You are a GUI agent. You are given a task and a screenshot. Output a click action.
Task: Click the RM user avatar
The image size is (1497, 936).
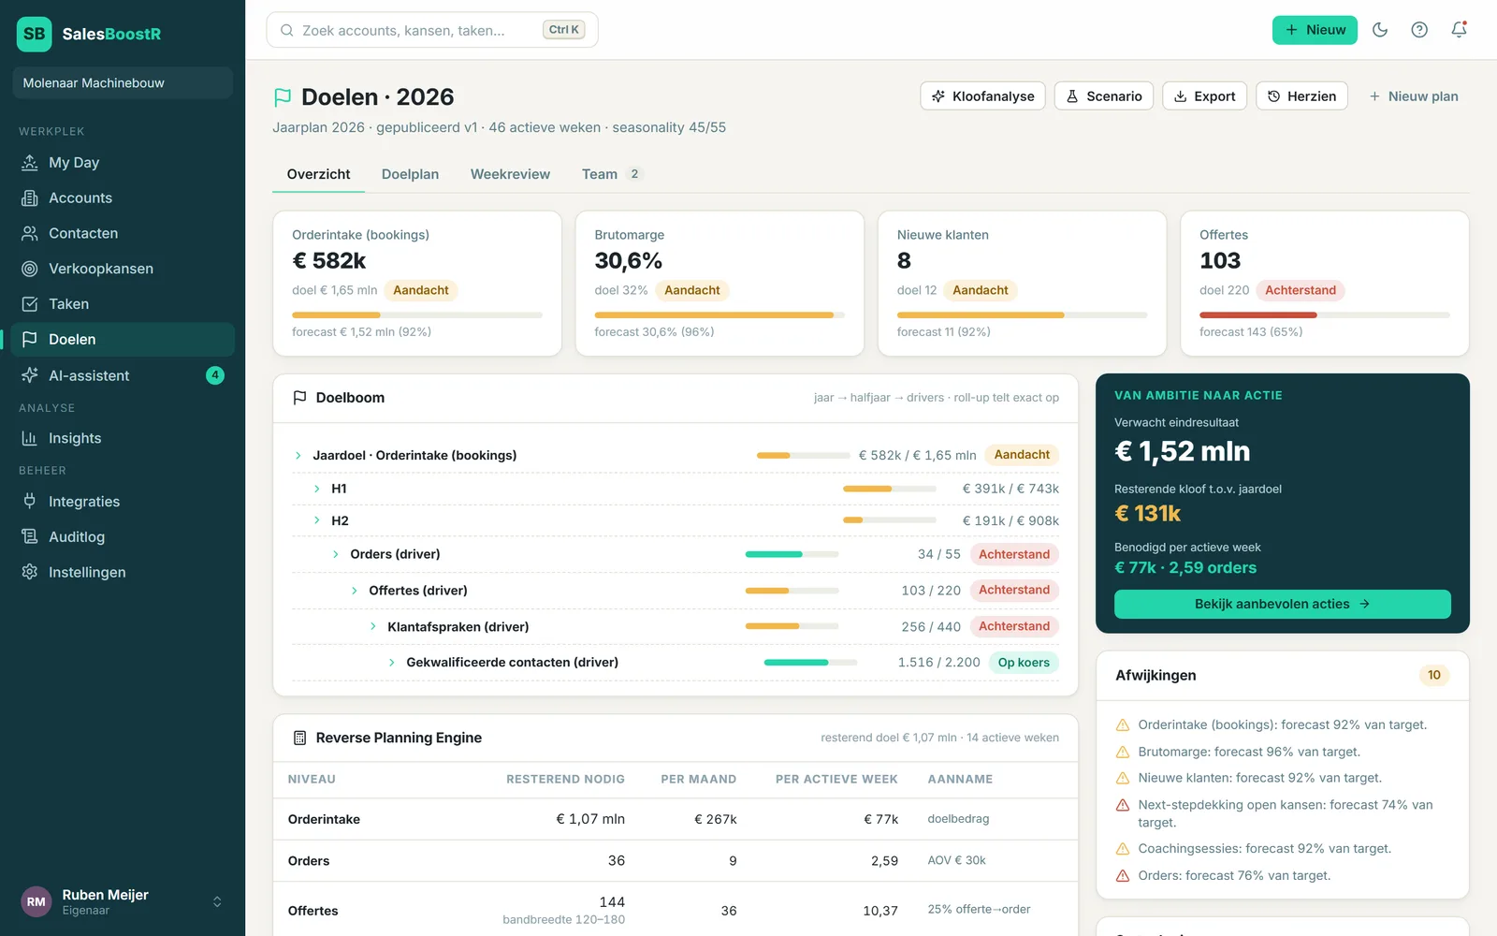pos(36,901)
